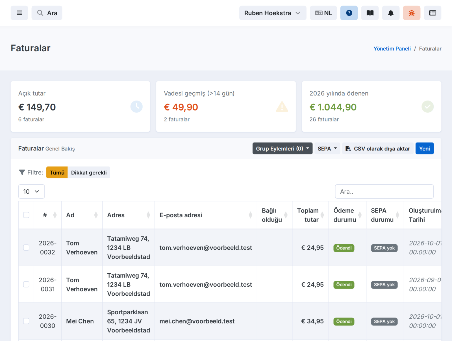Sort by the # column
The image size is (452, 341).
(47, 215)
